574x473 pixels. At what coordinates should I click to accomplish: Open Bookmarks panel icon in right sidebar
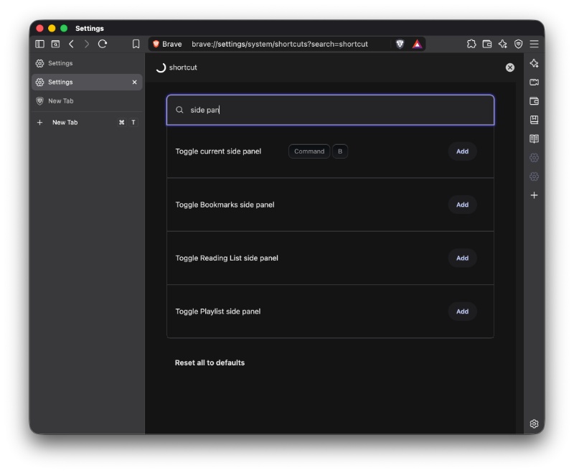pyautogui.click(x=534, y=120)
